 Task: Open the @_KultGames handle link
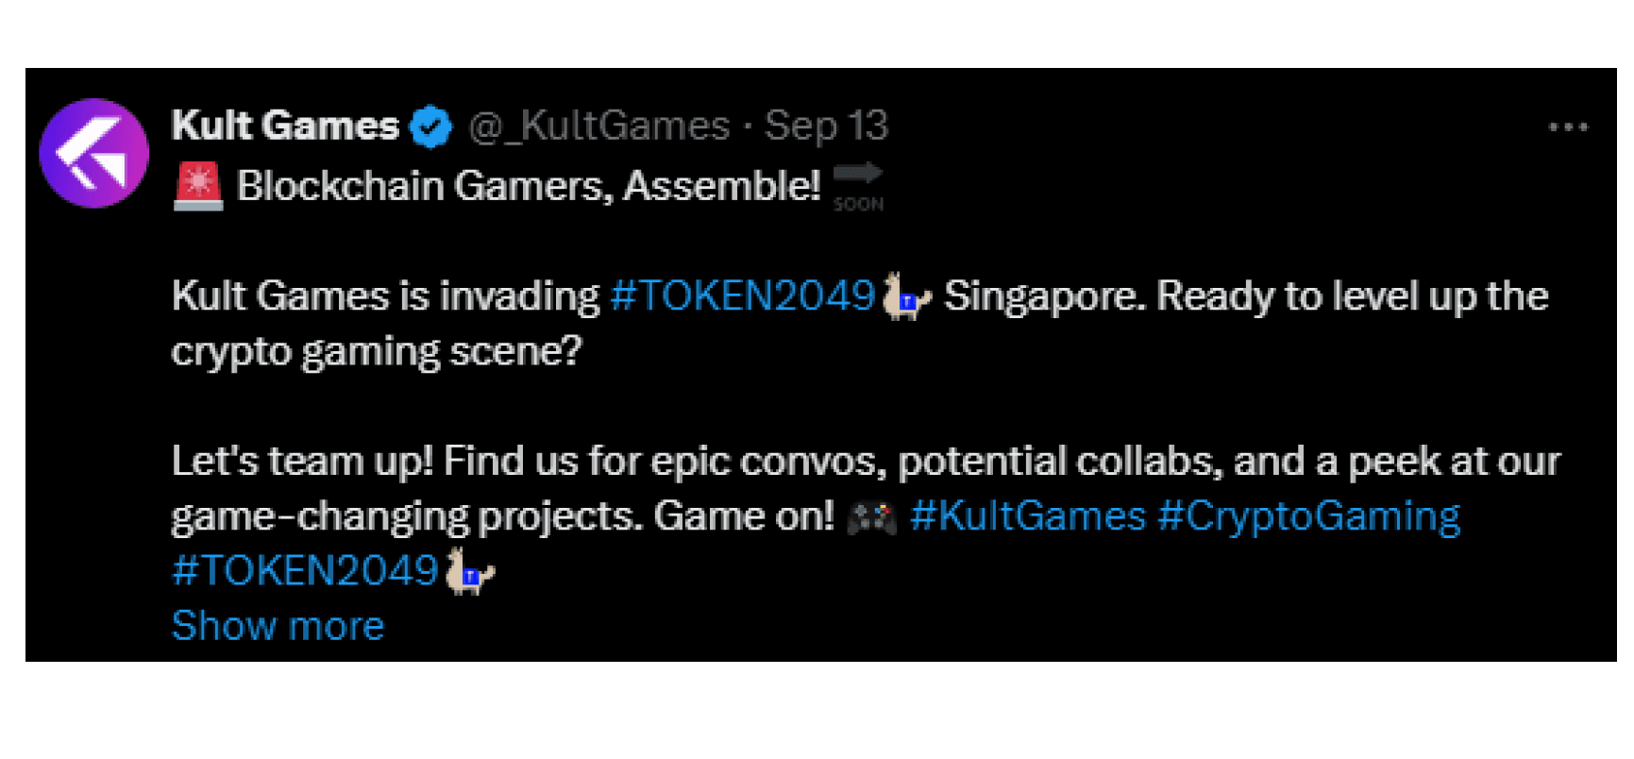599,126
